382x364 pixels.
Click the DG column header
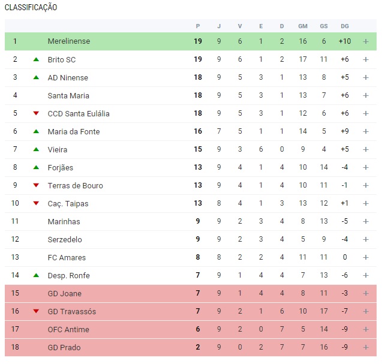345,26
